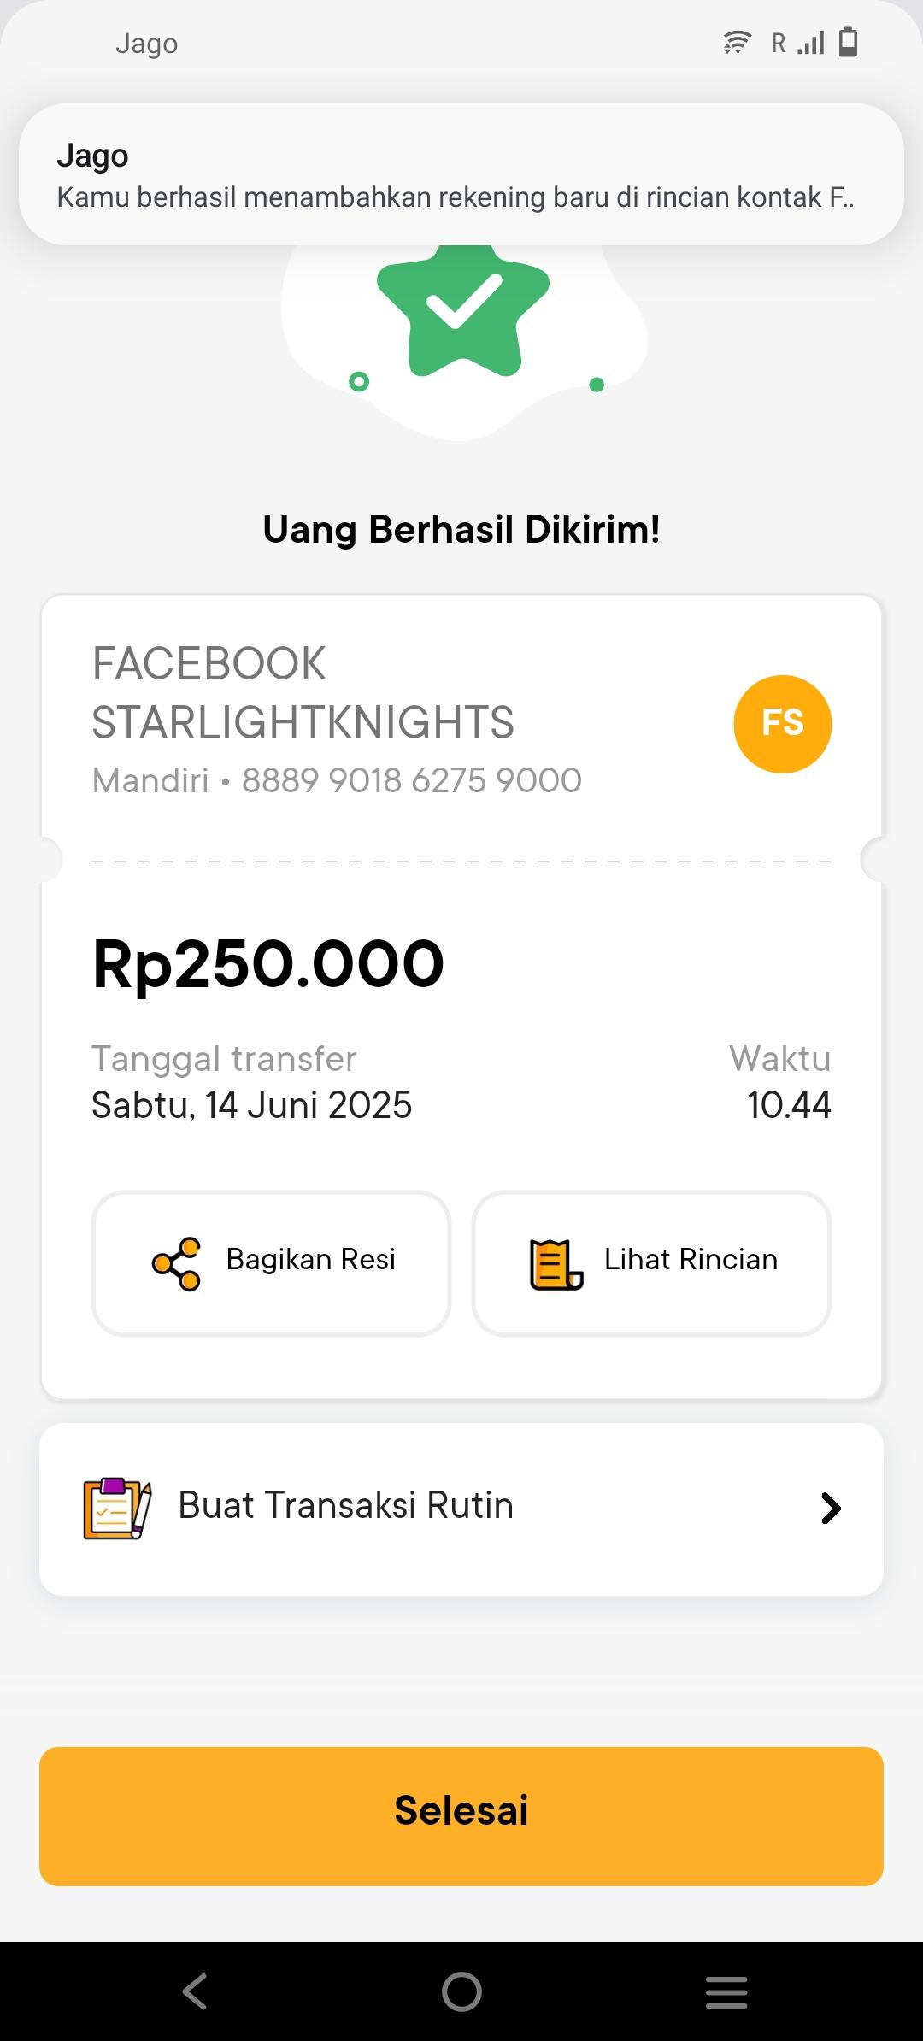This screenshot has width=923, height=2041.
Task: Tap the mobile signal strength icon
Action: (x=811, y=42)
